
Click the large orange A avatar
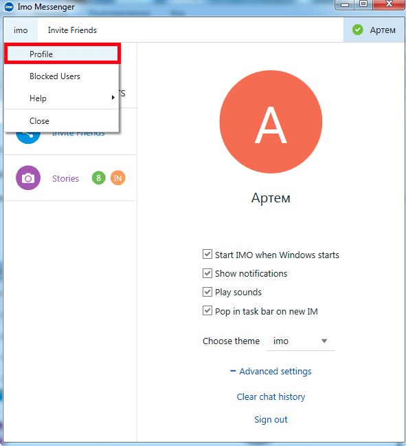[271, 122]
